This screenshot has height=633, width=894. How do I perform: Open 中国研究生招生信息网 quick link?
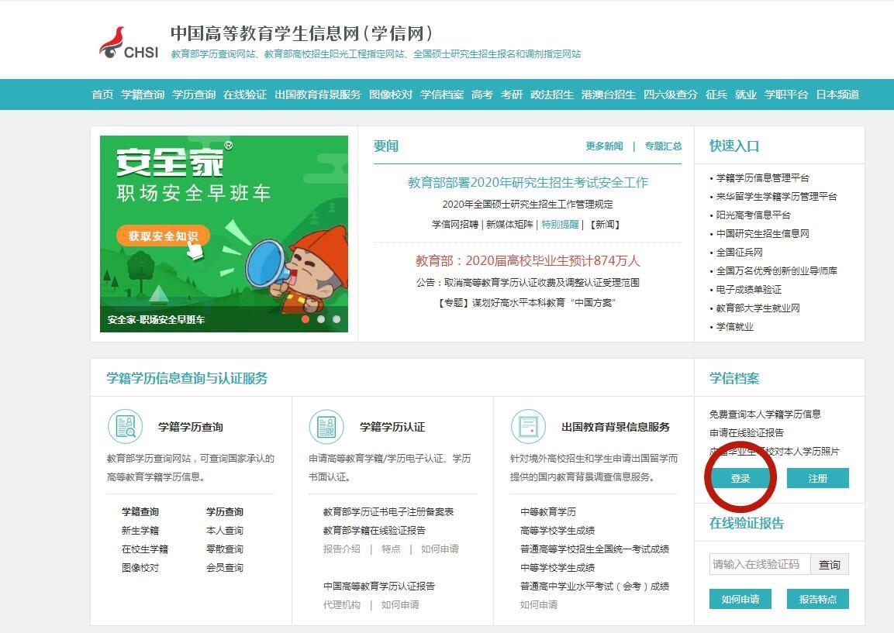click(x=763, y=234)
